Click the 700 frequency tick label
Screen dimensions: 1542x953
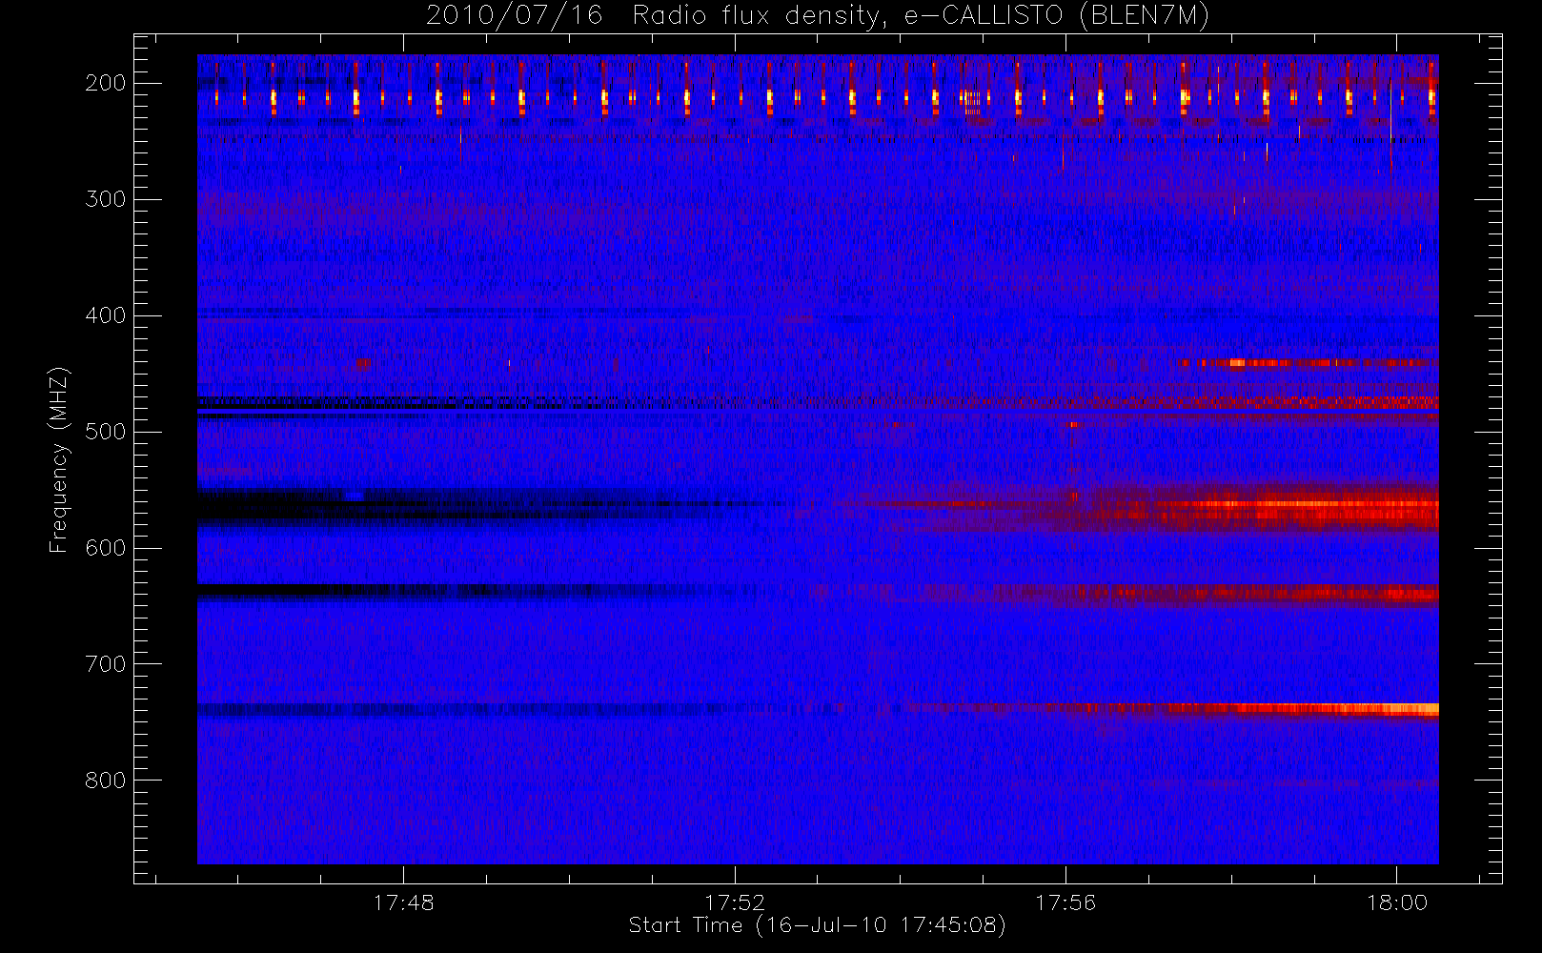[105, 664]
